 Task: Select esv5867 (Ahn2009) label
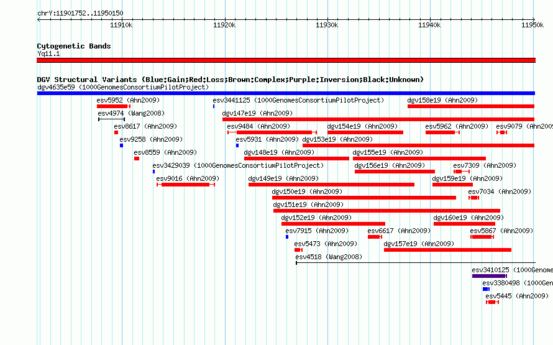pyautogui.click(x=501, y=231)
